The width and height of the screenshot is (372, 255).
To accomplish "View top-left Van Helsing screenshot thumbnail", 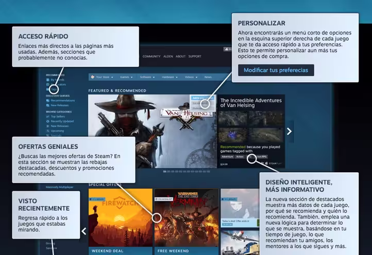I will [x=233, y=118].
